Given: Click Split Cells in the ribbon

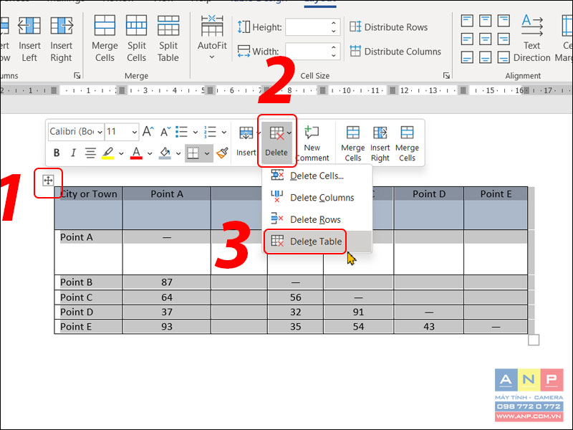Looking at the screenshot, I should click(x=136, y=39).
